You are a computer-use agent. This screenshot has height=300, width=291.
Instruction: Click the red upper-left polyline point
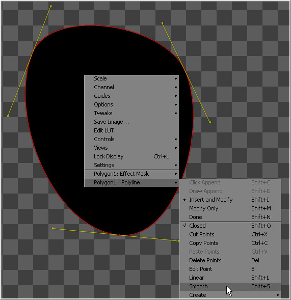[32, 53]
